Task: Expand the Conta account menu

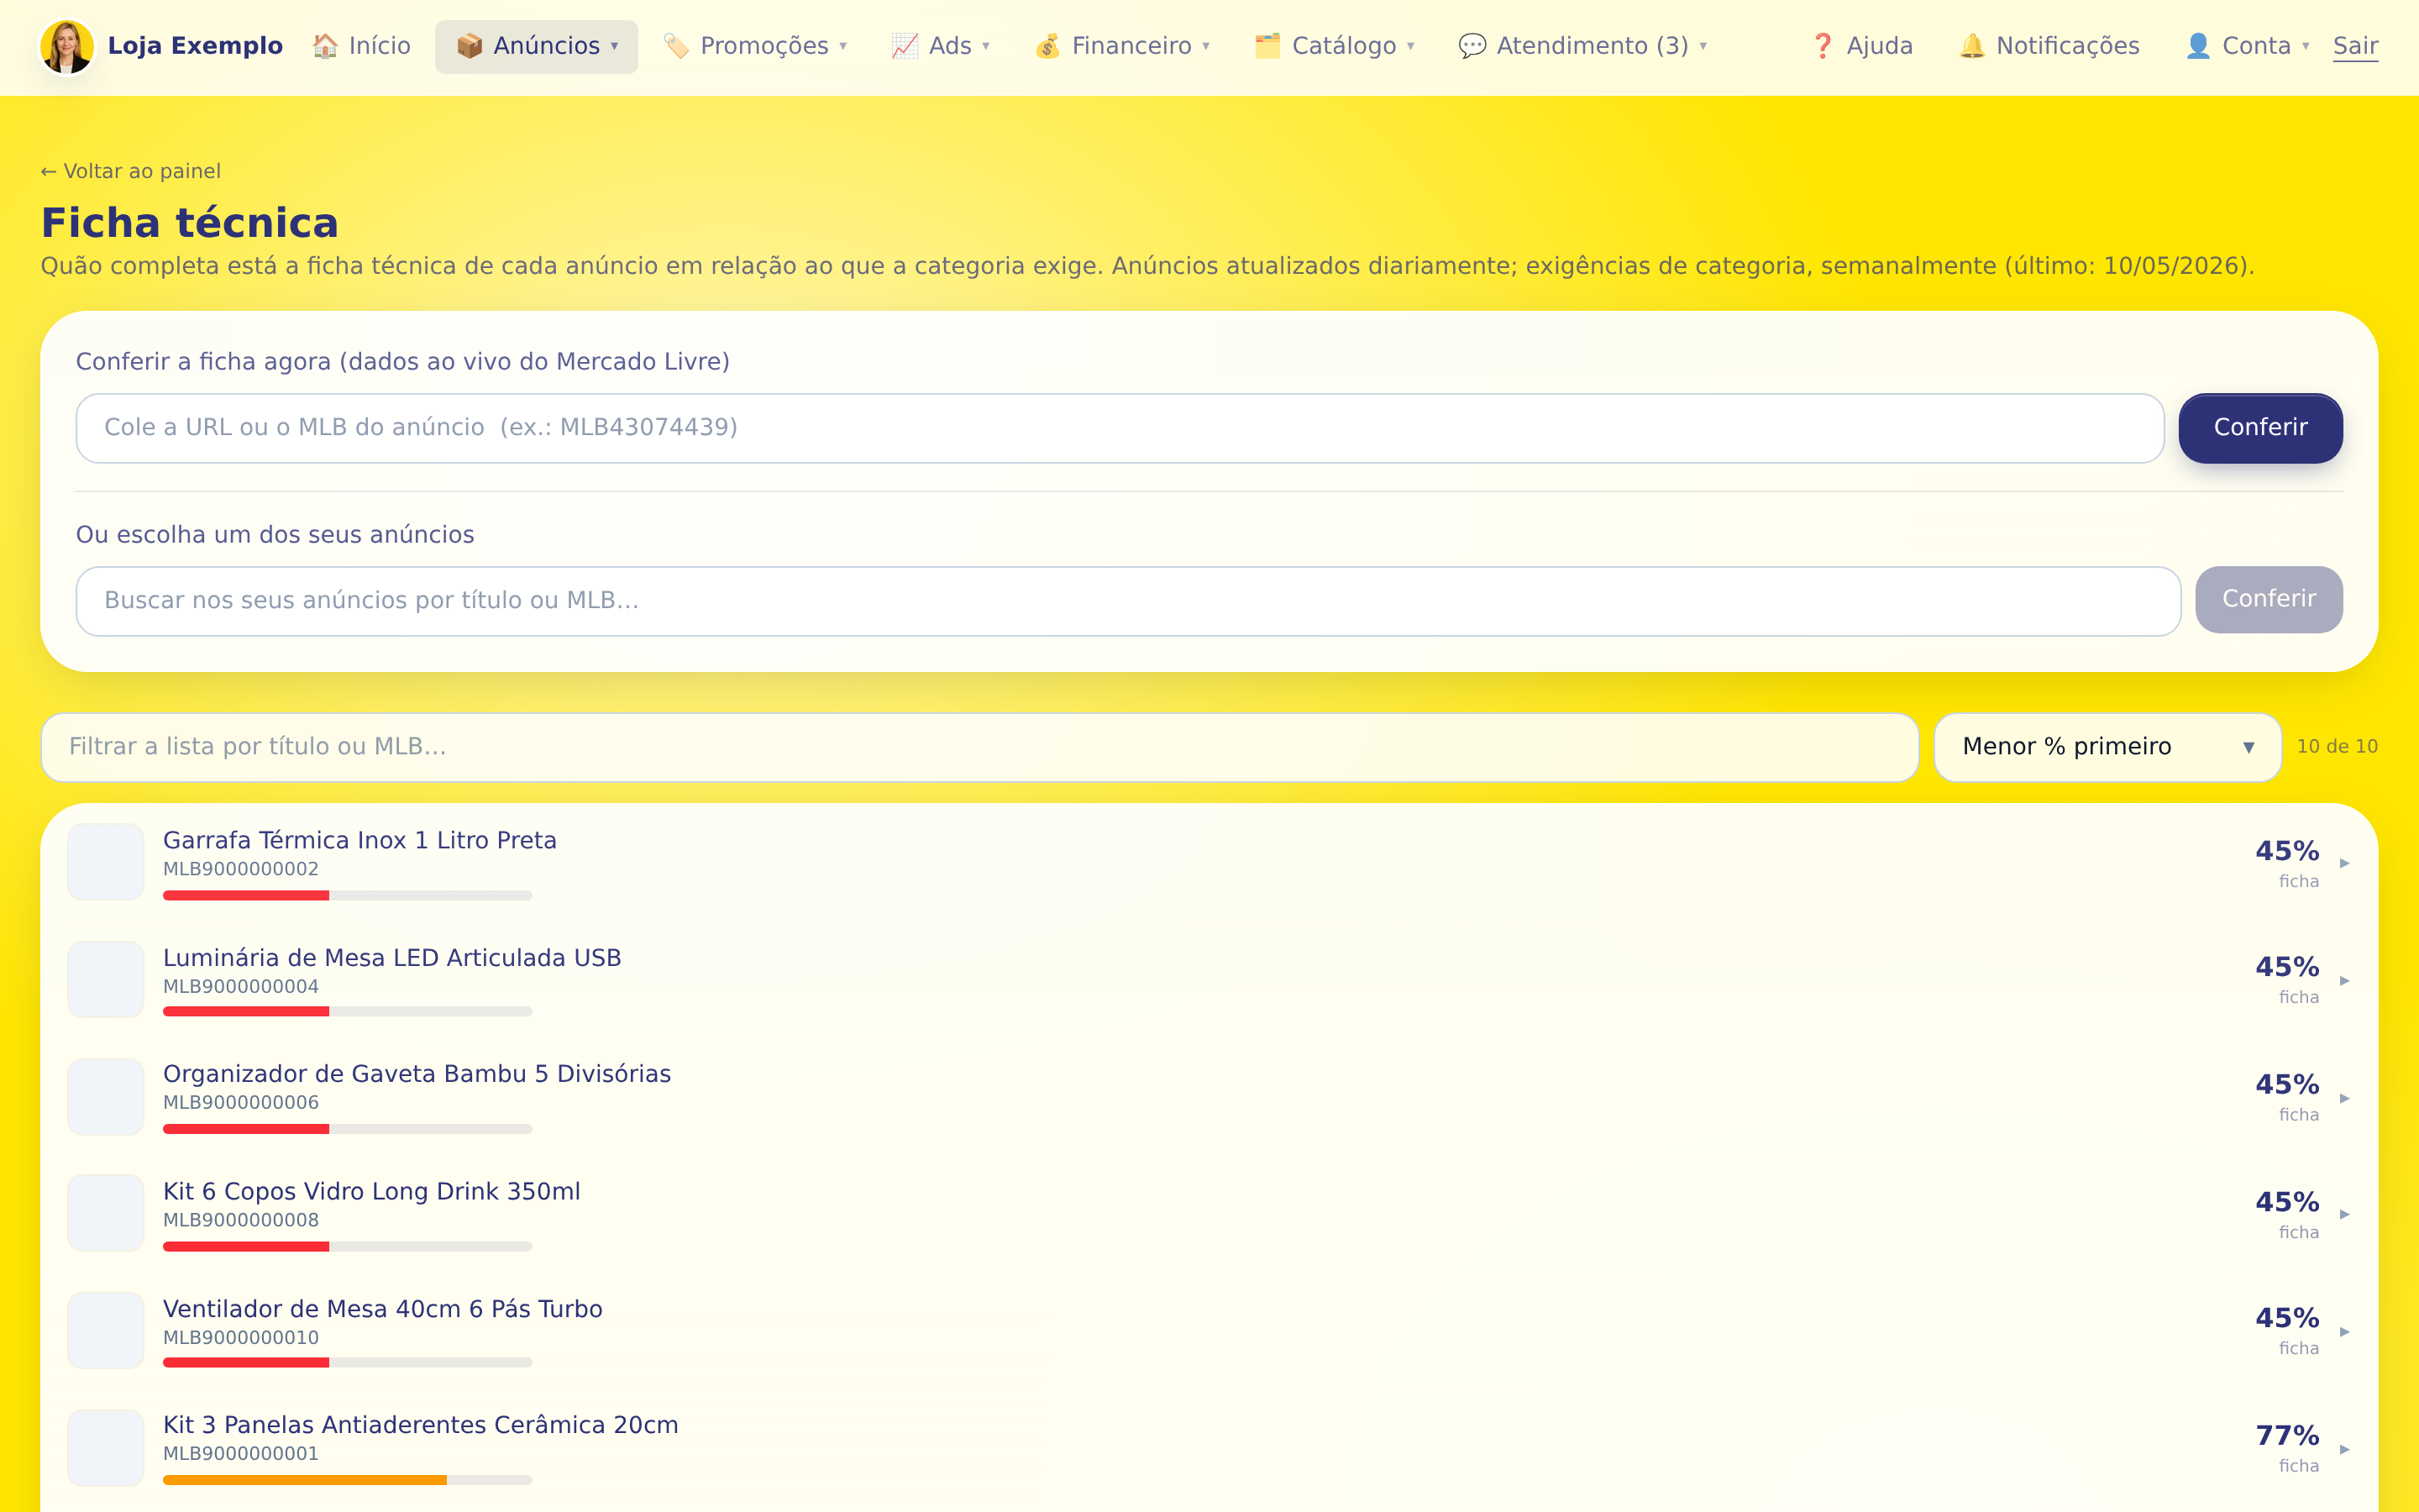Action: 2247,46
